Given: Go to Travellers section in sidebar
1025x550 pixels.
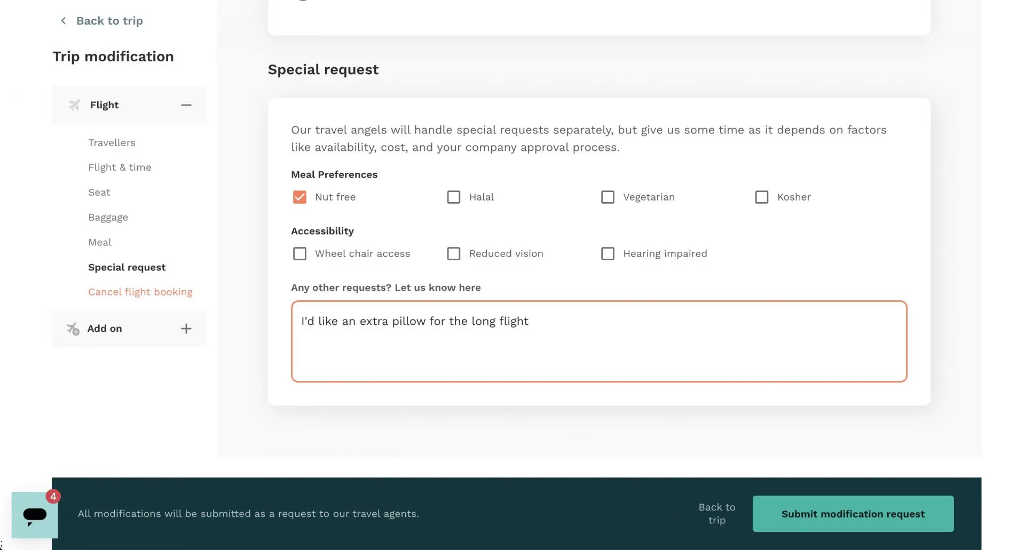Looking at the screenshot, I should point(112,142).
